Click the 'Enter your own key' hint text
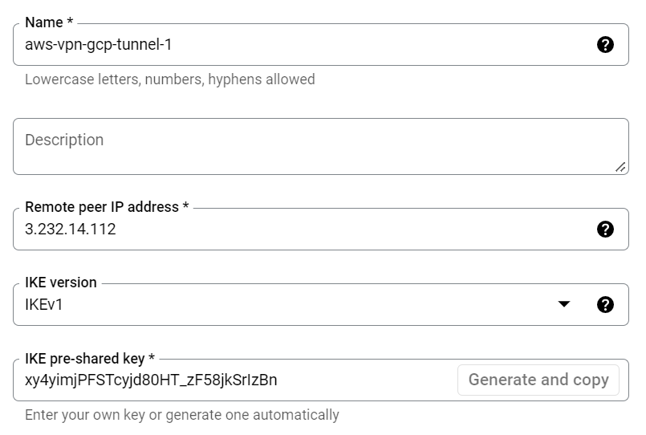The width and height of the screenshot is (646, 435). [181, 415]
